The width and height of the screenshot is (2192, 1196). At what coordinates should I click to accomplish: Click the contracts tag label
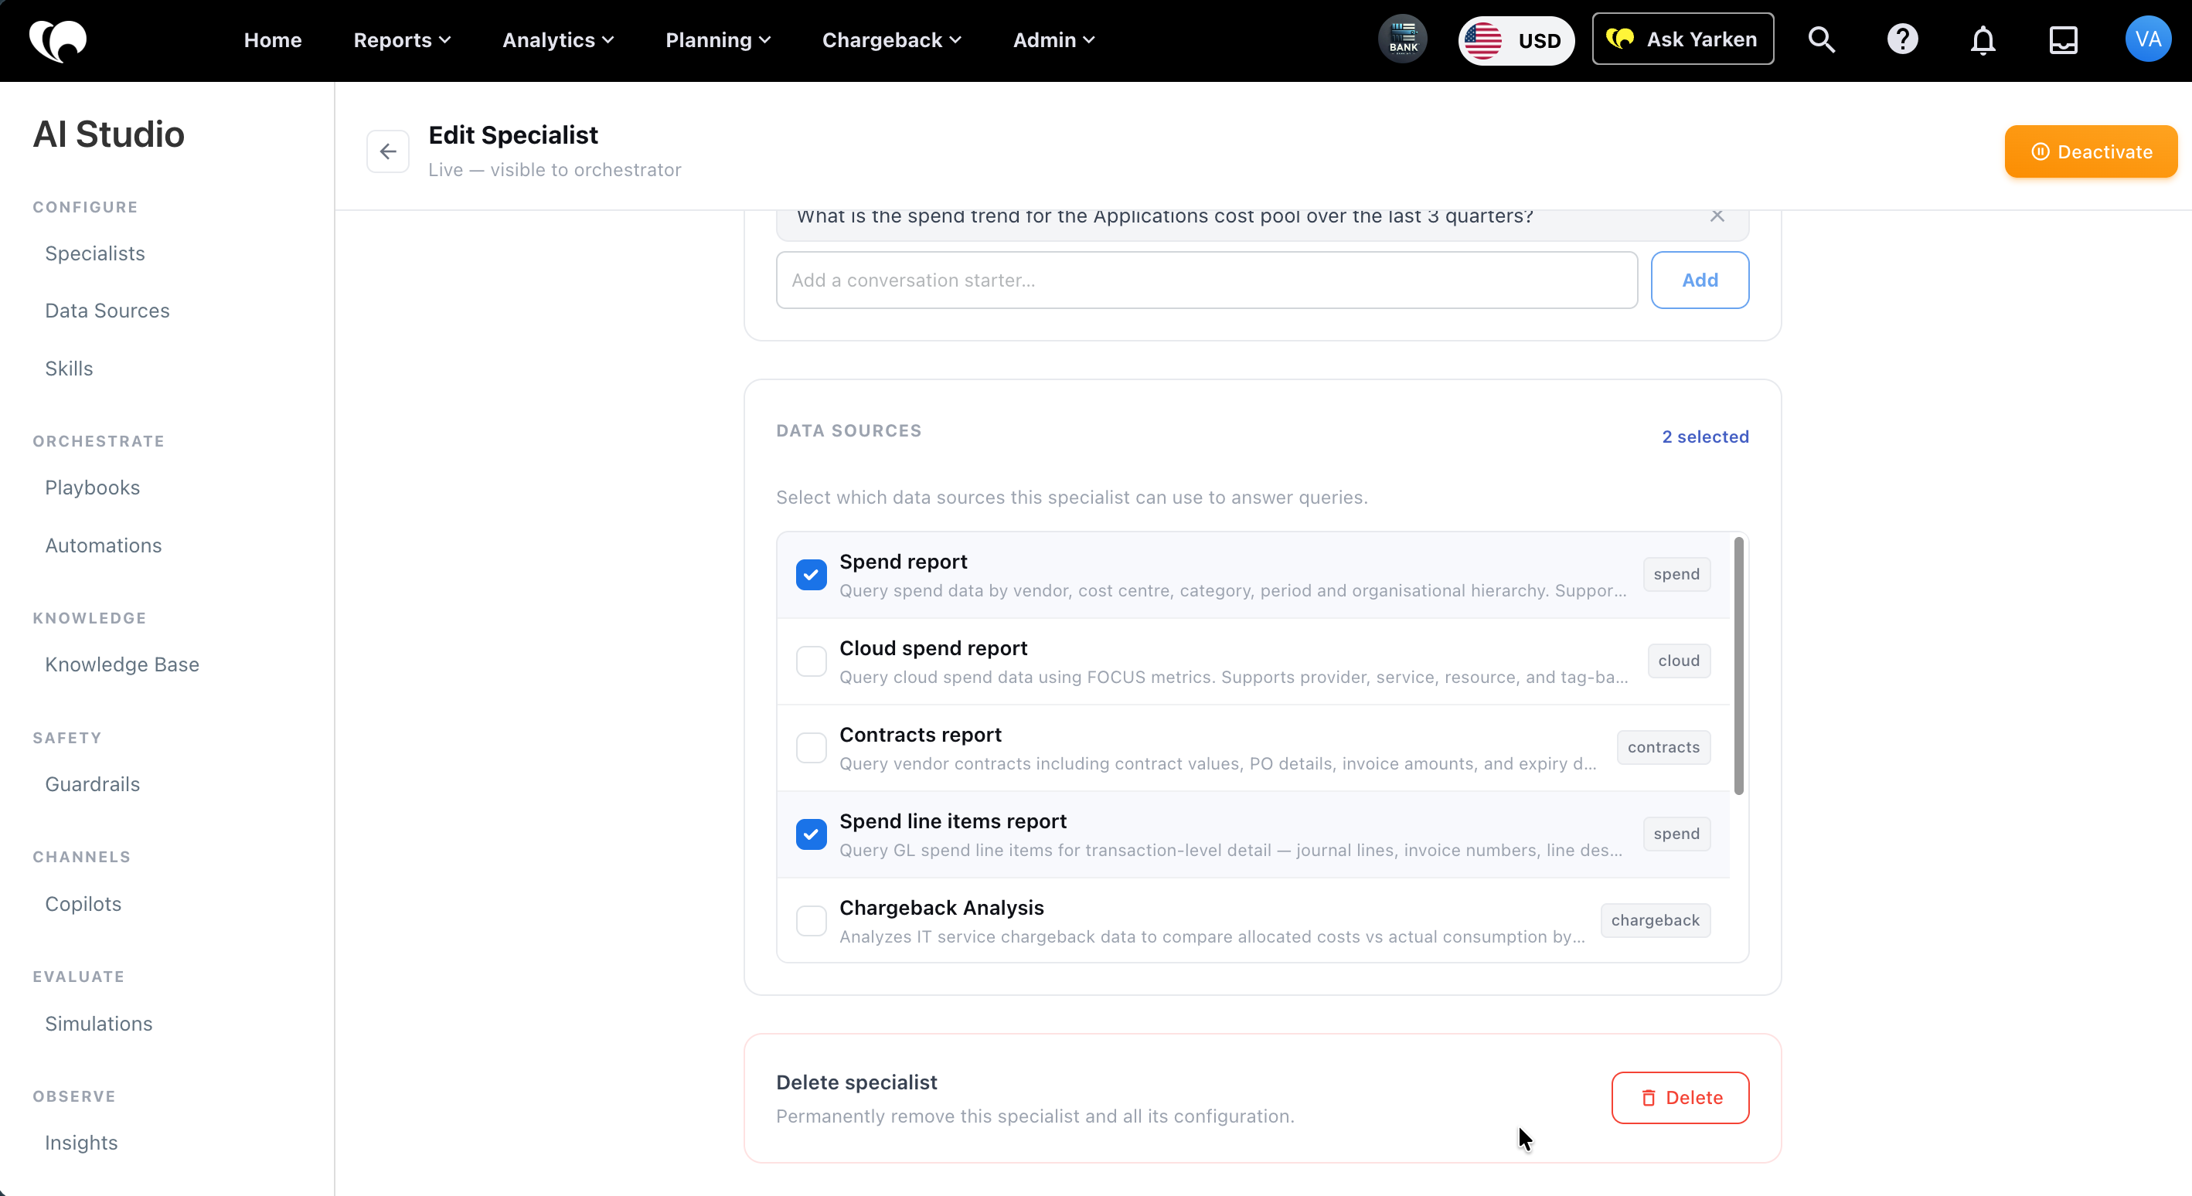point(1663,748)
